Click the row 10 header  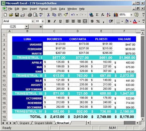(x=4, y=76)
